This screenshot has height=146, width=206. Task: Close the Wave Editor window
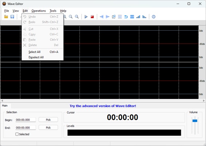[200, 4]
